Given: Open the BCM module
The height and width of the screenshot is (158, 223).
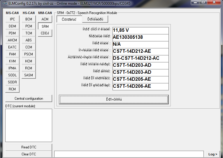Looking at the screenshot, I should tap(29, 19).
